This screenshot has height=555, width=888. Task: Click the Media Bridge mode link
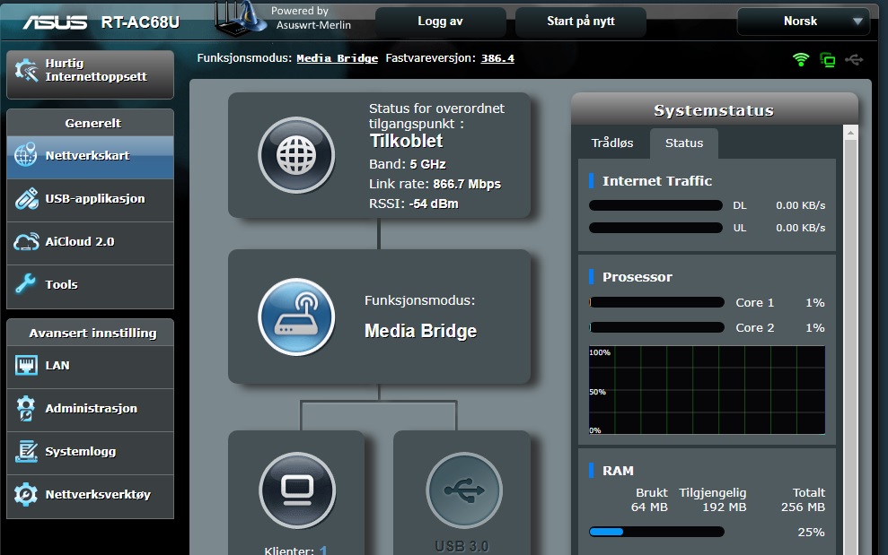tap(337, 58)
